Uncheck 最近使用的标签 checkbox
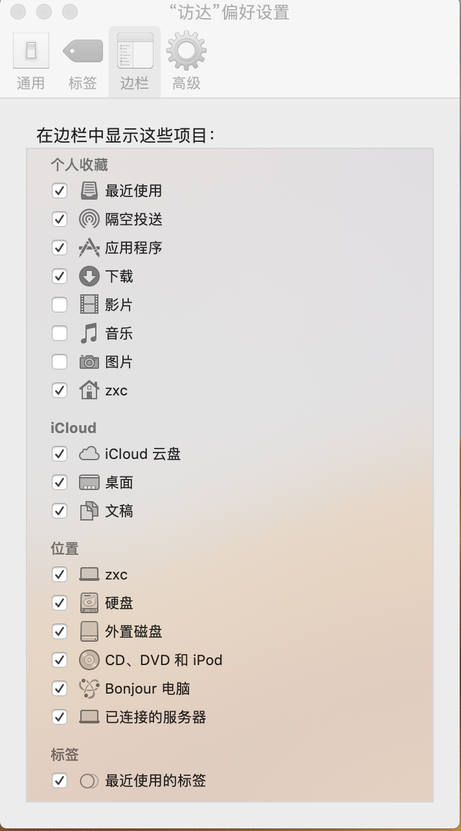Image resolution: width=461 pixels, height=831 pixels. pyautogui.click(x=59, y=780)
